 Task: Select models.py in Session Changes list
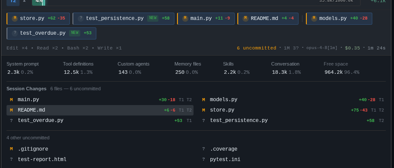click(292, 100)
